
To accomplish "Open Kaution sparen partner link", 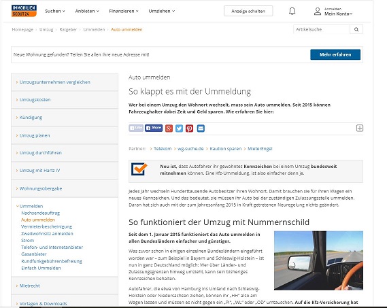I will click(x=226, y=149).
